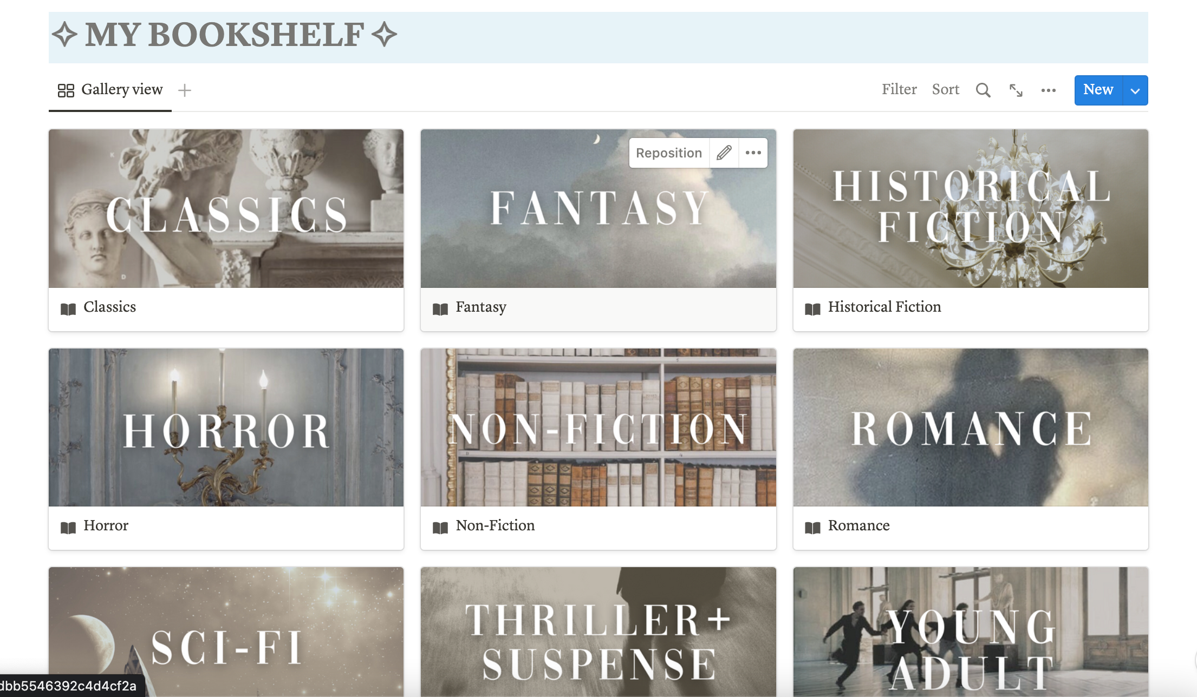Click the book icon beside Non-Fiction
This screenshot has width=1197, height=697.
(440, 528)
